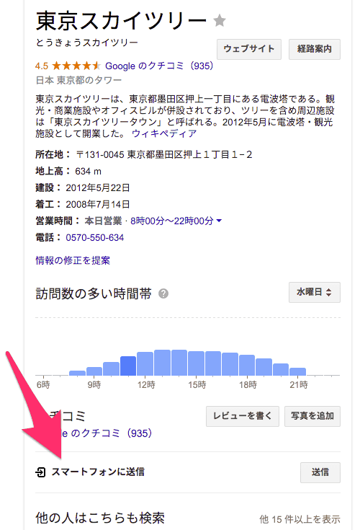The width and height of the screenshot is (360, 530).
Task: Open のクチコミ (935) link under reviews heading
Action: [x=108, y=433]
